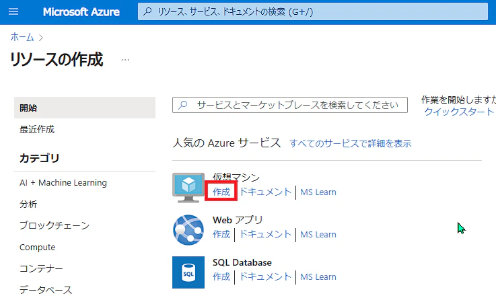Open AI + Machine Learning category

click(x=63, y=183)
